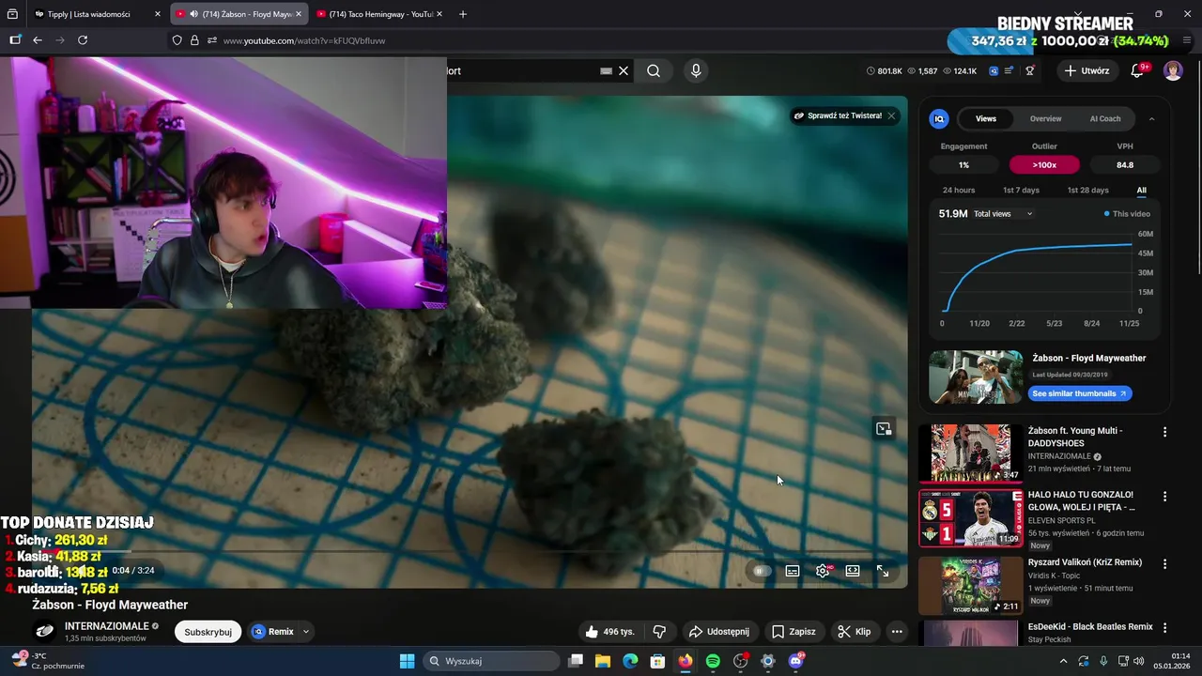The width and height of the screenshot is (1202, 676).
Task: Select the All time range
Action: (x=1142, y=191)
